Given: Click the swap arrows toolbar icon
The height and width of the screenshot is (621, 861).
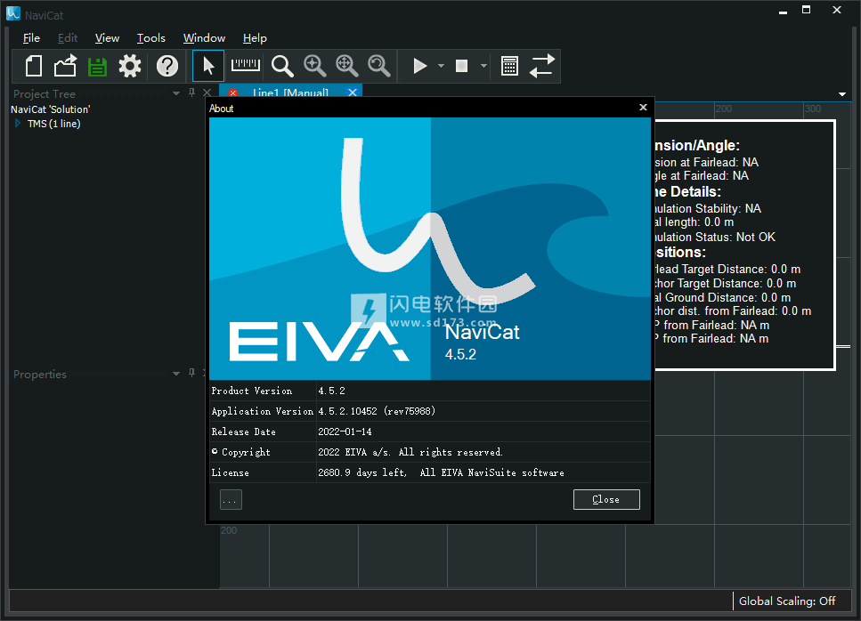Looking at the screenshot, I should click(542, 66).
